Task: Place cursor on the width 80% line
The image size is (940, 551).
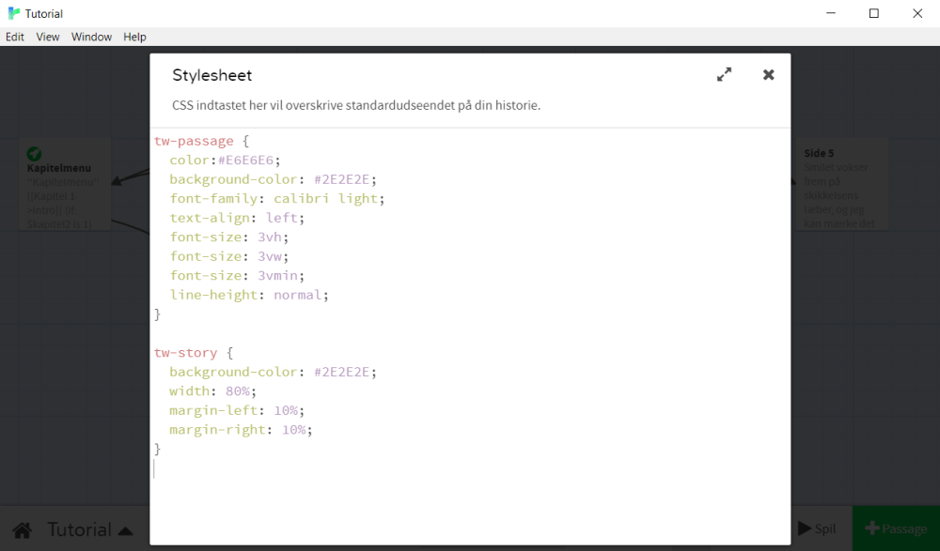Action: [212, 391]
